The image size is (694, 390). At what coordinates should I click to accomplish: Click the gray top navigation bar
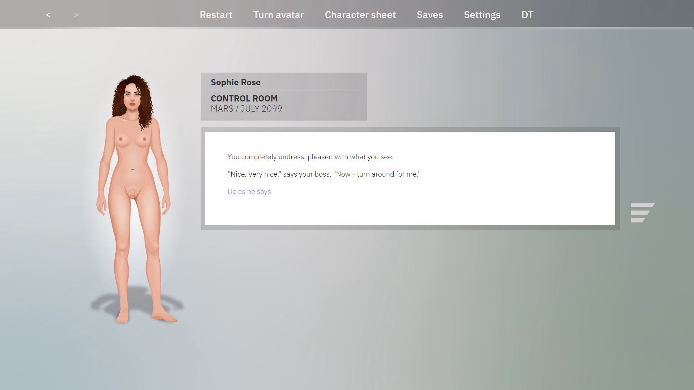point(347,14)
